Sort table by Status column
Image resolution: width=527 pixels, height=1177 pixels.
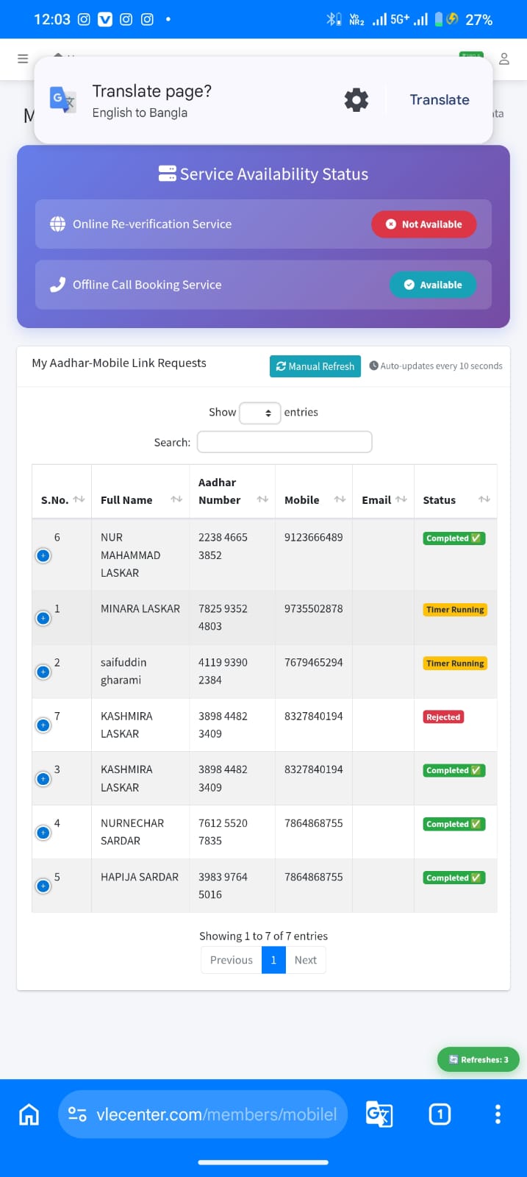coord(455,500)
